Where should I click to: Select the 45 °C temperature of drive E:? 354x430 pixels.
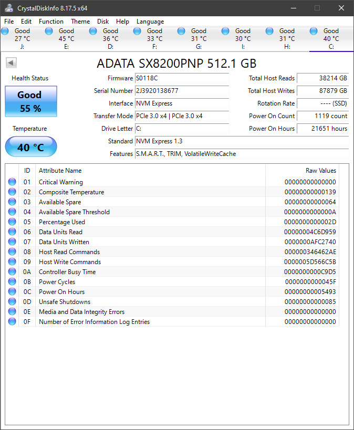(66, 39)
